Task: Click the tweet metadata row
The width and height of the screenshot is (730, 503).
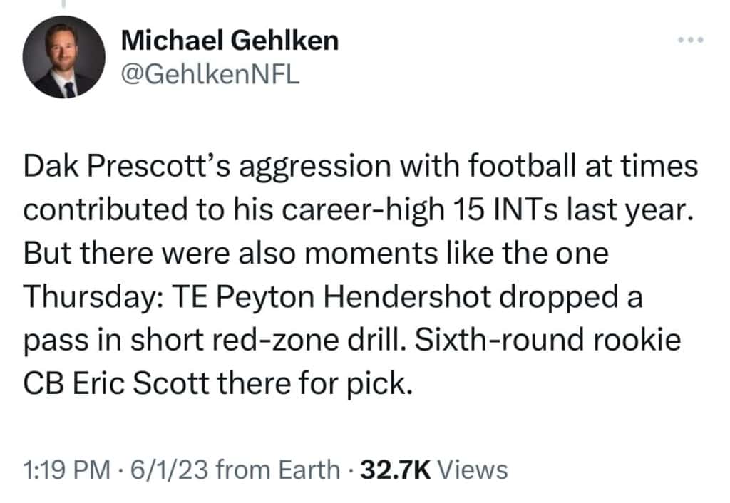Action: (x=264, y=470)
